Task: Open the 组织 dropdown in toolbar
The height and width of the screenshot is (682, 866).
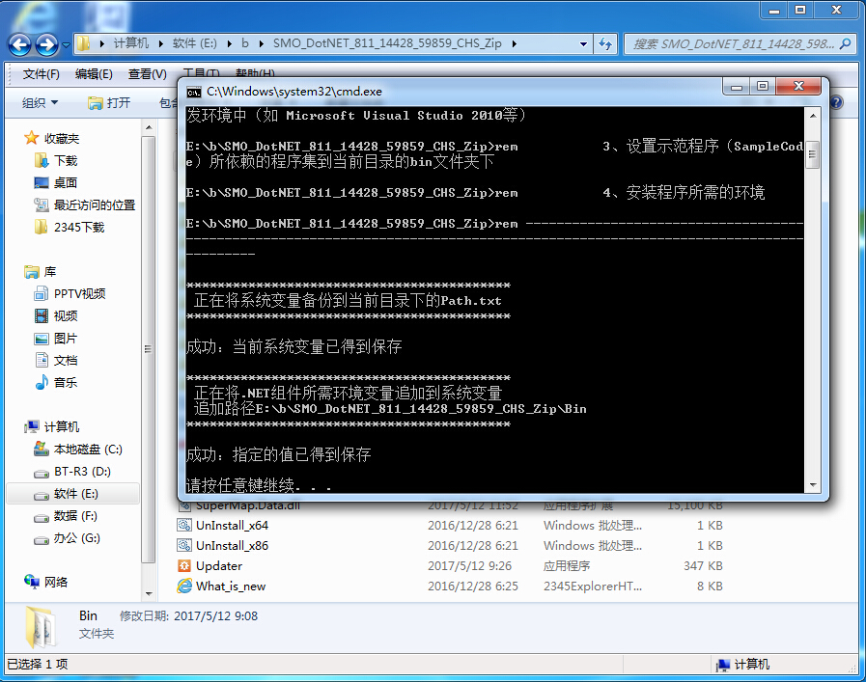Action: click(x=40, y=102)
